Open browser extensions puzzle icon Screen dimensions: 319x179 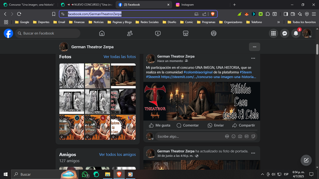[268, 14]
